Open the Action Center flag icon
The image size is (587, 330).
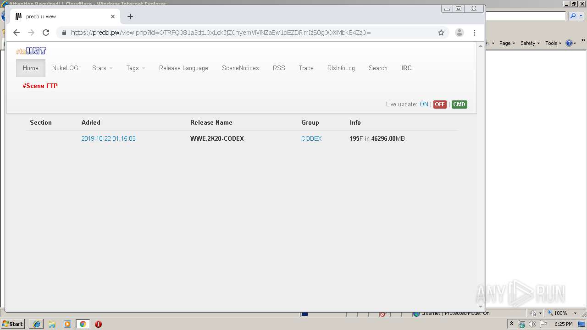coord(543,324)
